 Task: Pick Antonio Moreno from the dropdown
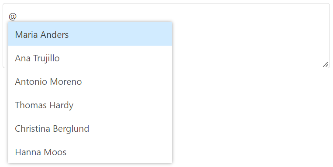point(90,81)
